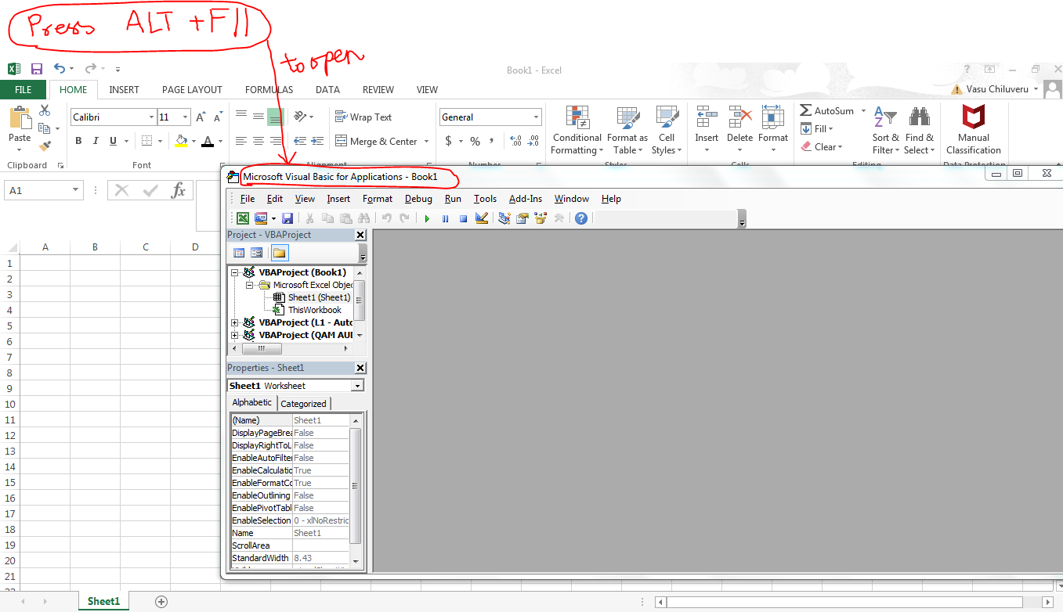Toggle Underline formatting in Excel ribbon

[x=114, y=142]
